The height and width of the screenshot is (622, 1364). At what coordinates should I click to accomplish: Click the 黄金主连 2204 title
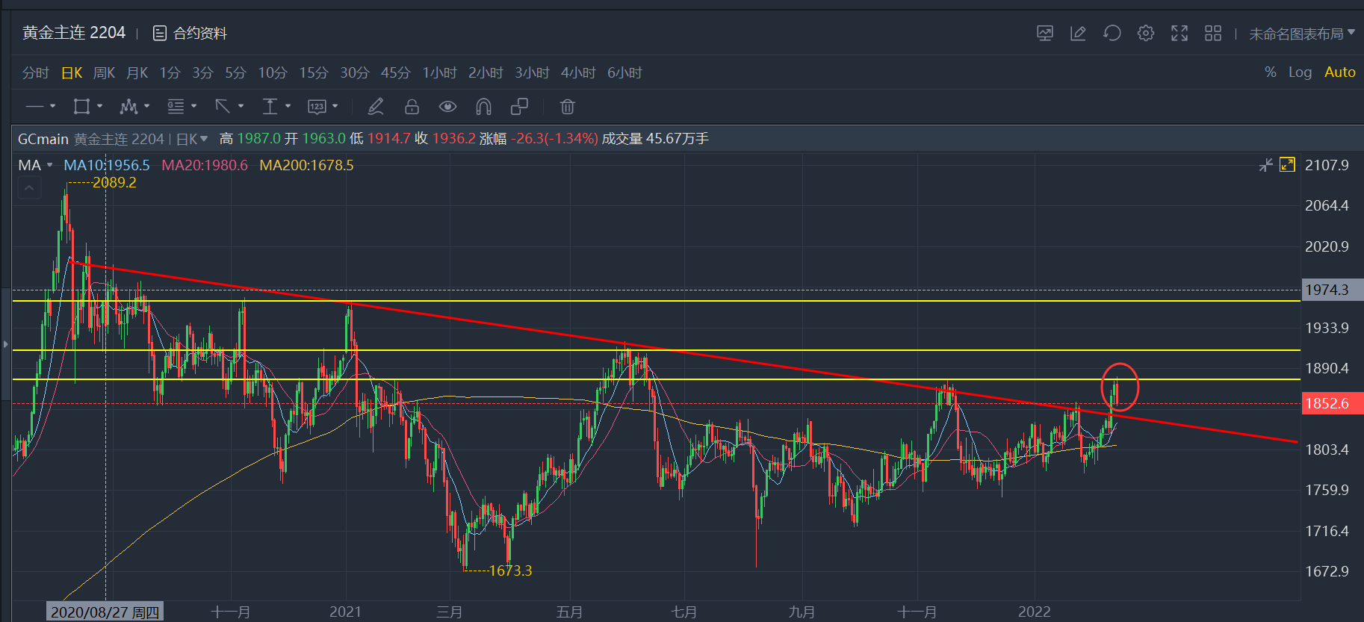coord(74,33)
